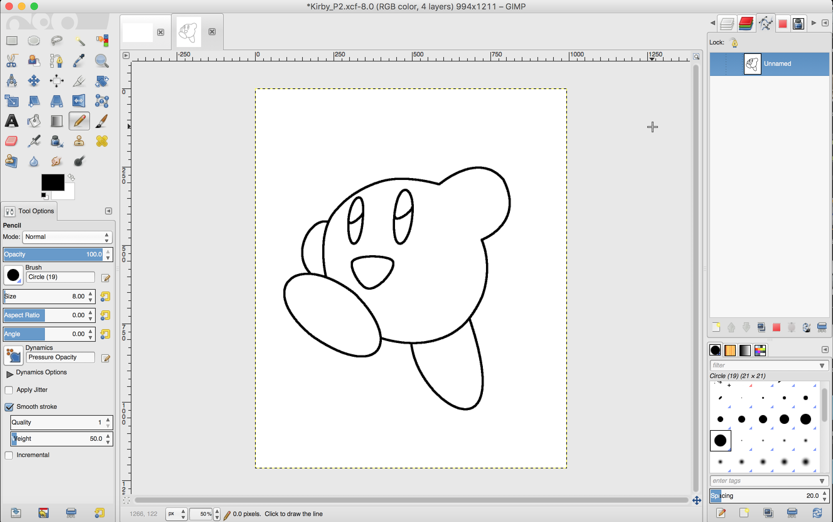Select the Alignment tool
Image resolution: width=833 pixels, height=522 pixels.
[57, 81]
